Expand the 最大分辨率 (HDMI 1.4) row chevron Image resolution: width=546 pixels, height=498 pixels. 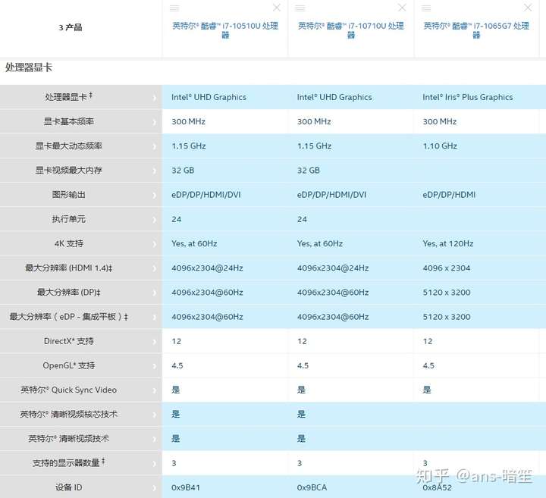coord(154,268)
